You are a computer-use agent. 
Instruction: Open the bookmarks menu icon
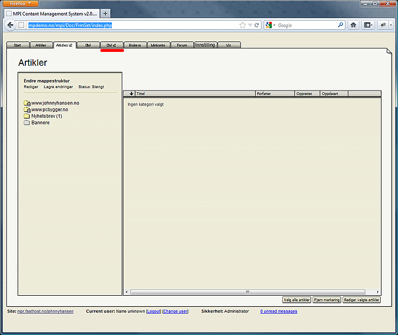pos(368,25)
